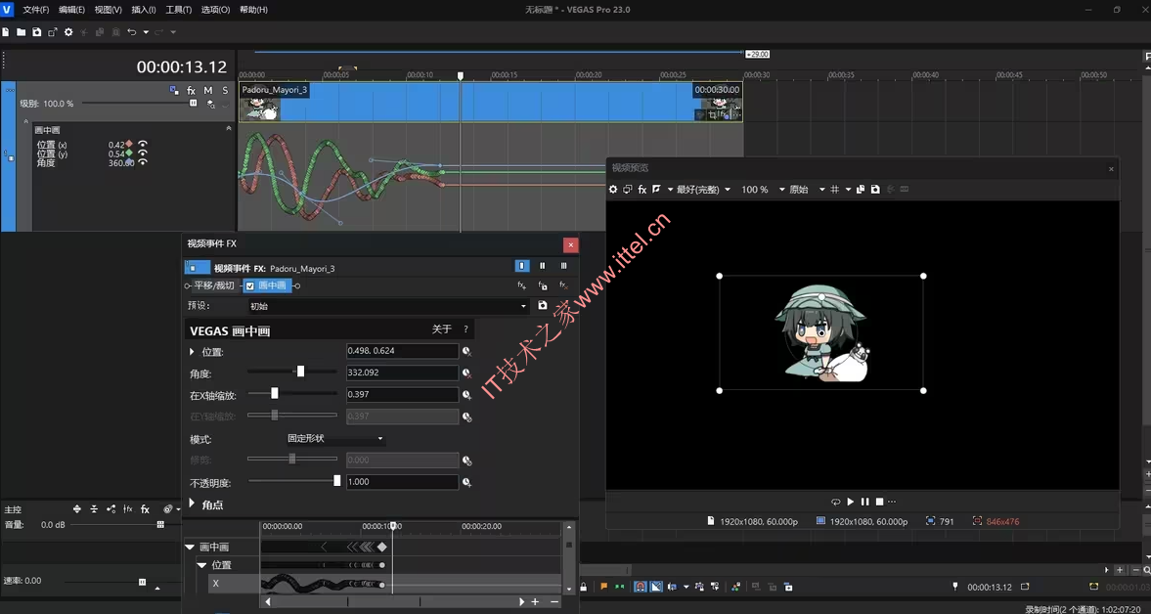
Task: Expand the 角点 section
Action: click(192, 504)
